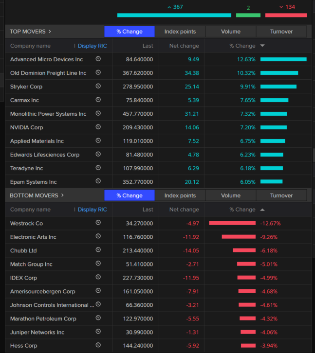Click clock icon next to Epam Systems Inc
Image resolution: width=315 pixels, height=353 pixels.
coord(98,181)
